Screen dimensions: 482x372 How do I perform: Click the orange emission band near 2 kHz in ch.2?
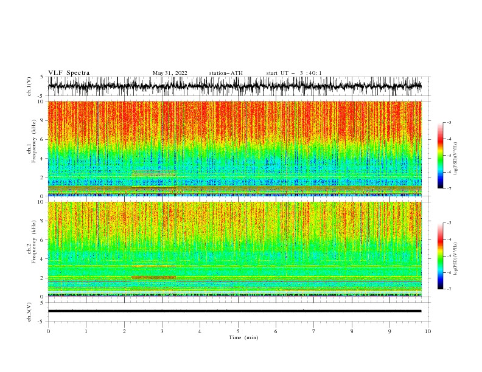(x=154, y=277)
